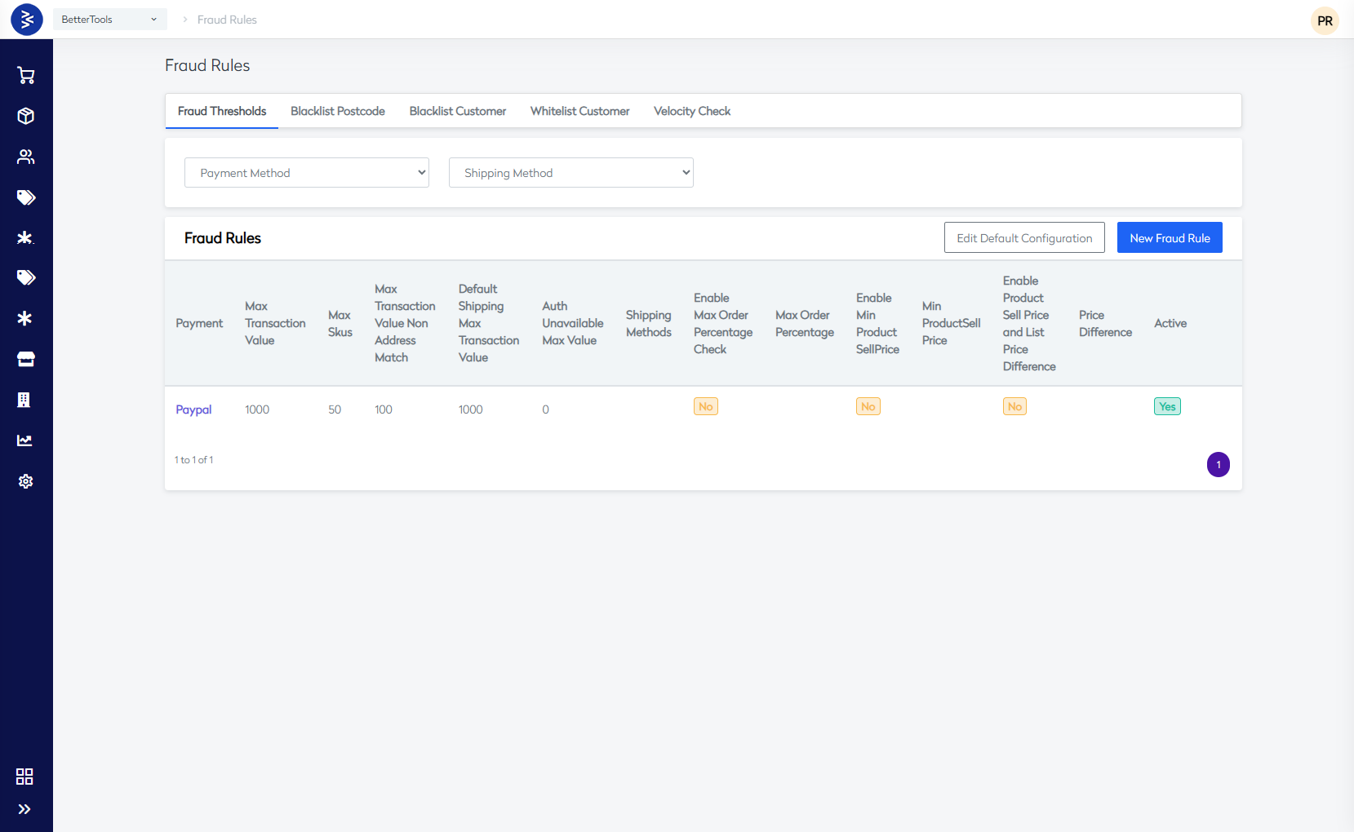
Task: Open the Payment Method dropdown
Action: 307,173
